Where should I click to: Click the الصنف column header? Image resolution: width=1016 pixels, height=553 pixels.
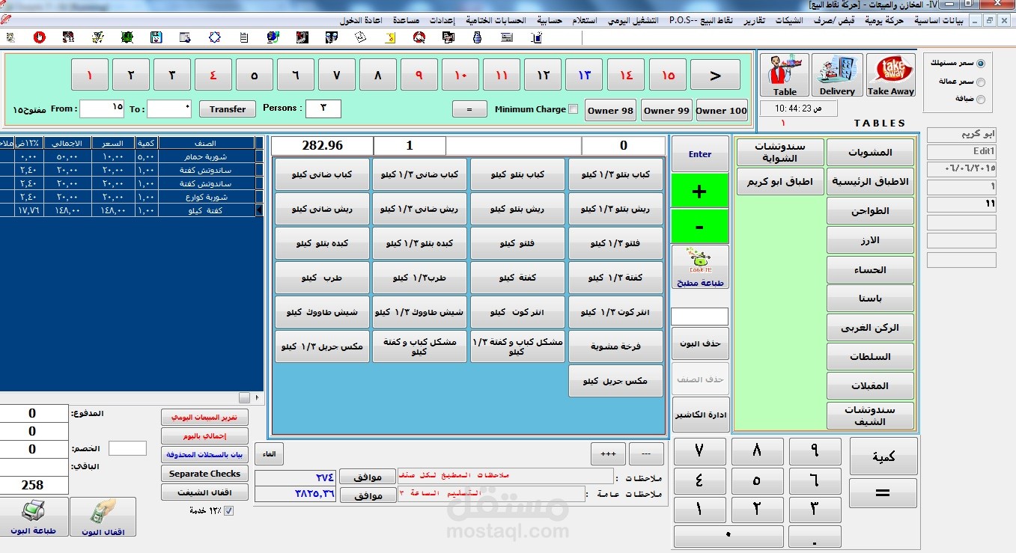point(205,142)
